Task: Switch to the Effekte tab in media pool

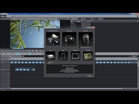Action: tap(100, 19)
